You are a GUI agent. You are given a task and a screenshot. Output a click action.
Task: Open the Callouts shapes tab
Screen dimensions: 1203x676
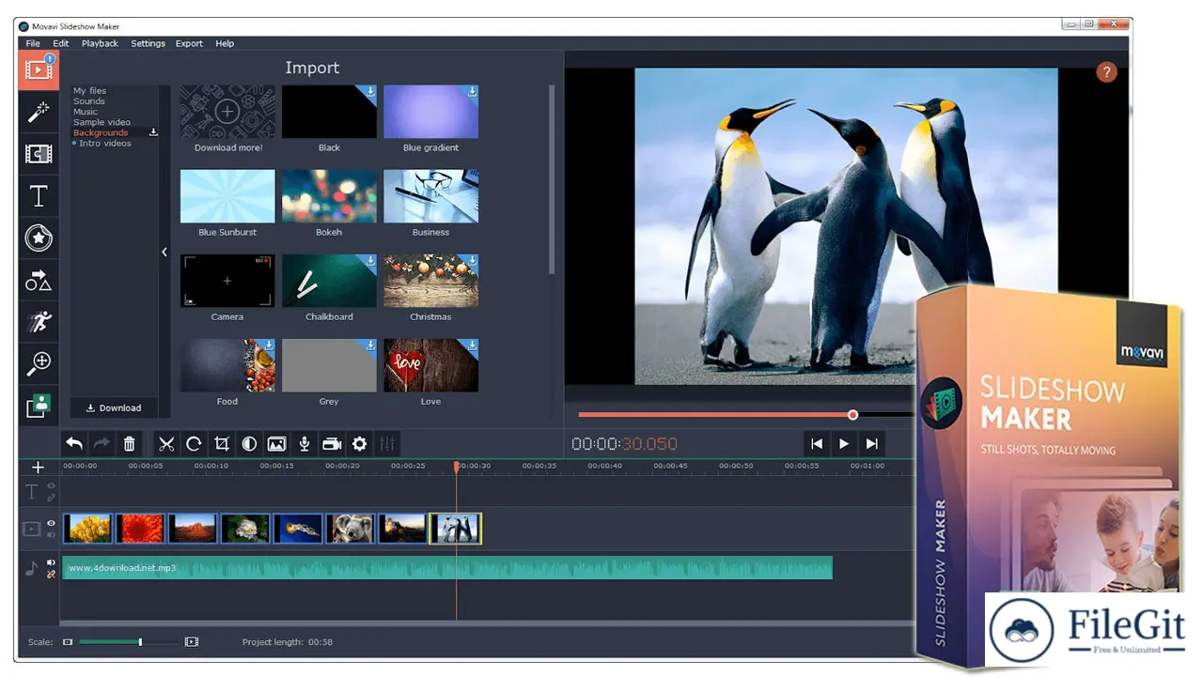[x=39, y=280]
